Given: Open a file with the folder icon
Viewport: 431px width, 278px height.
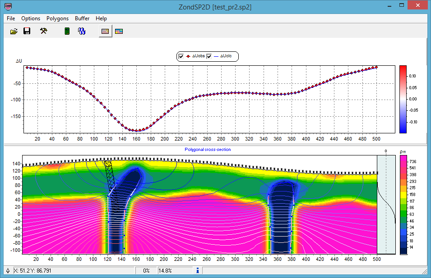Looking at the screenshot, I should point(14,31).
